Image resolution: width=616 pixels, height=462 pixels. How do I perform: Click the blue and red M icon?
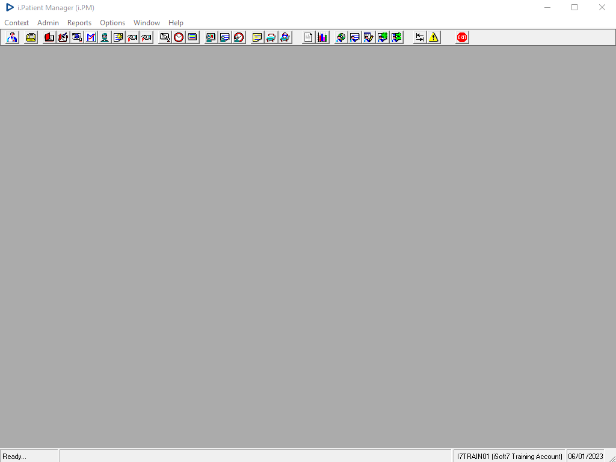click(x=91, y=37)
